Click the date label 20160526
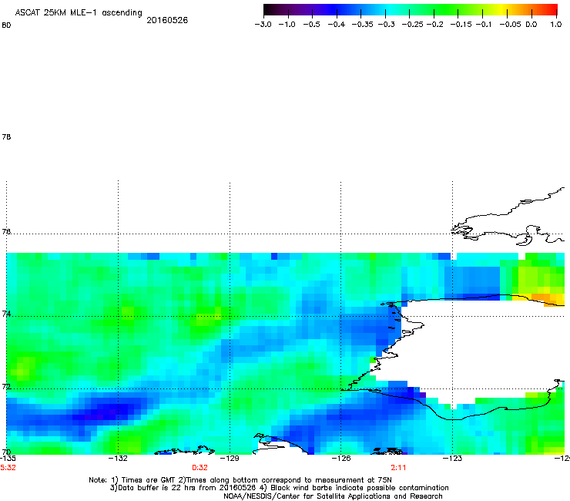This screenshot has height=501, width=570. [x=167, y=20]
